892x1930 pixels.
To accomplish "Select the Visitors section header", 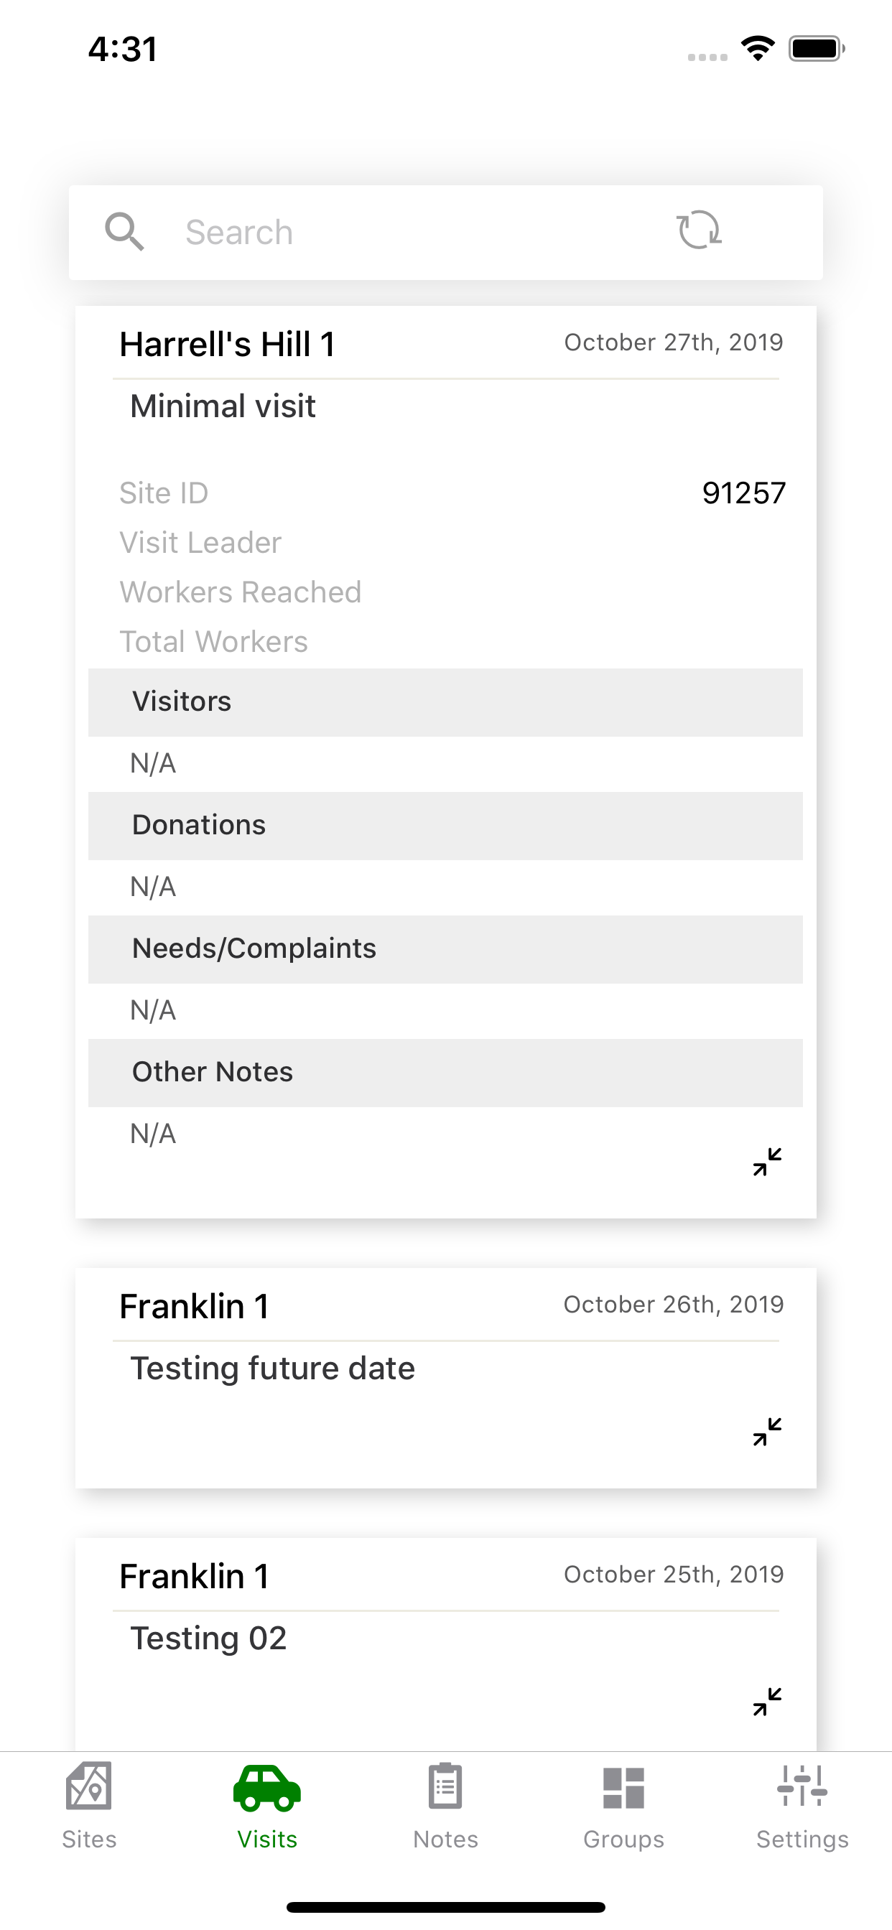I will [x=445, y=702].
